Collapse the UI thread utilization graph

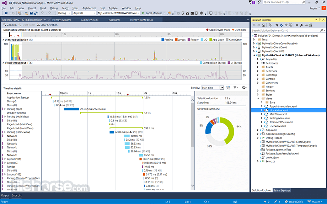click(3, 40)
